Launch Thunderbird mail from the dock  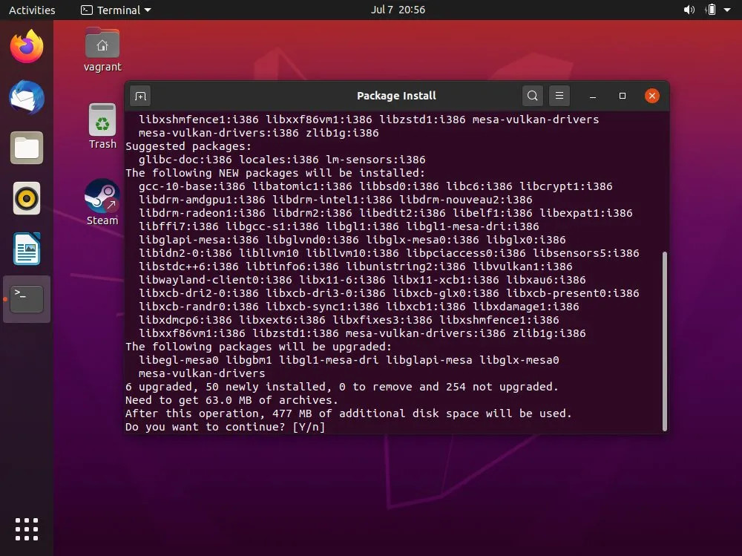[27, 97]
